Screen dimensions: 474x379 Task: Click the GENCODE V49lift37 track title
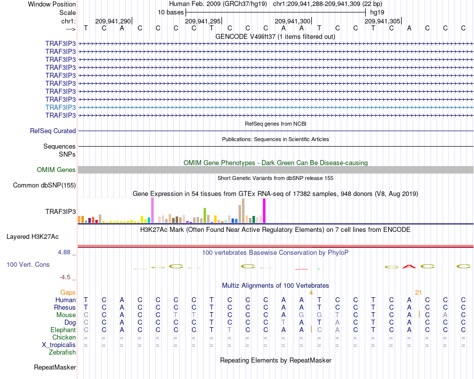tap(275, 36)
